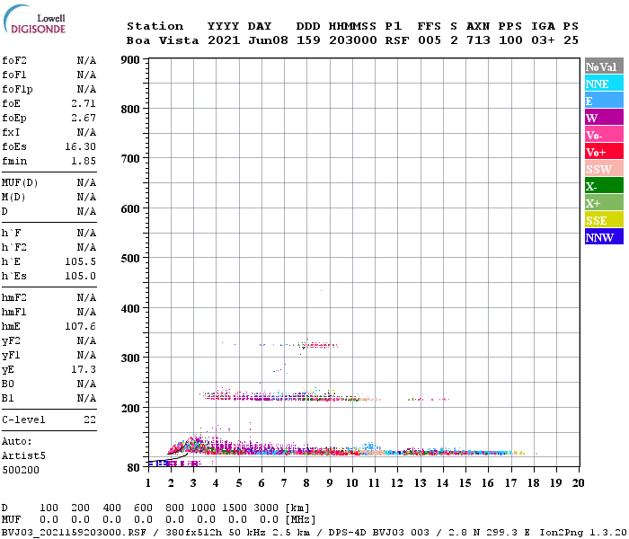Click the MUF(D) label
629x539 pixels.
(x=20, y=183)
